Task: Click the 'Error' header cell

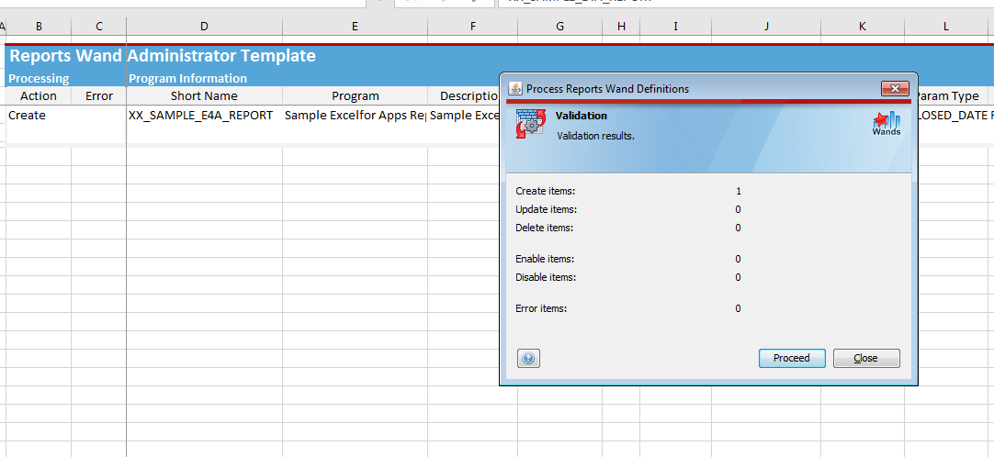Action: pos(99,96)
